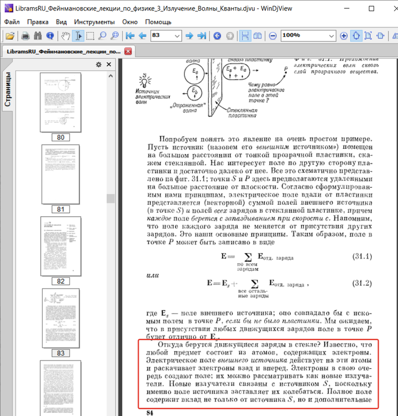Choose the zoom rectangle tool
The height and width of the screenshot is (416, 398).
tap(115, 36)
